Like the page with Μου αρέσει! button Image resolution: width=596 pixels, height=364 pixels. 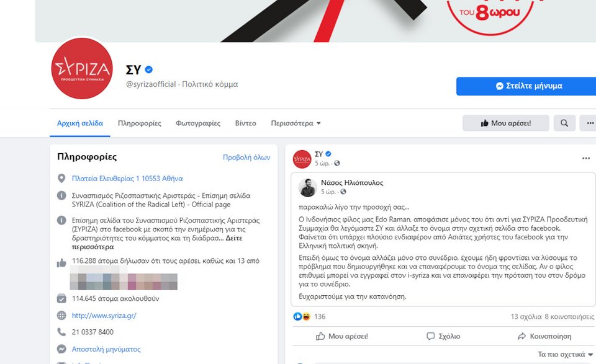[505, 123]
